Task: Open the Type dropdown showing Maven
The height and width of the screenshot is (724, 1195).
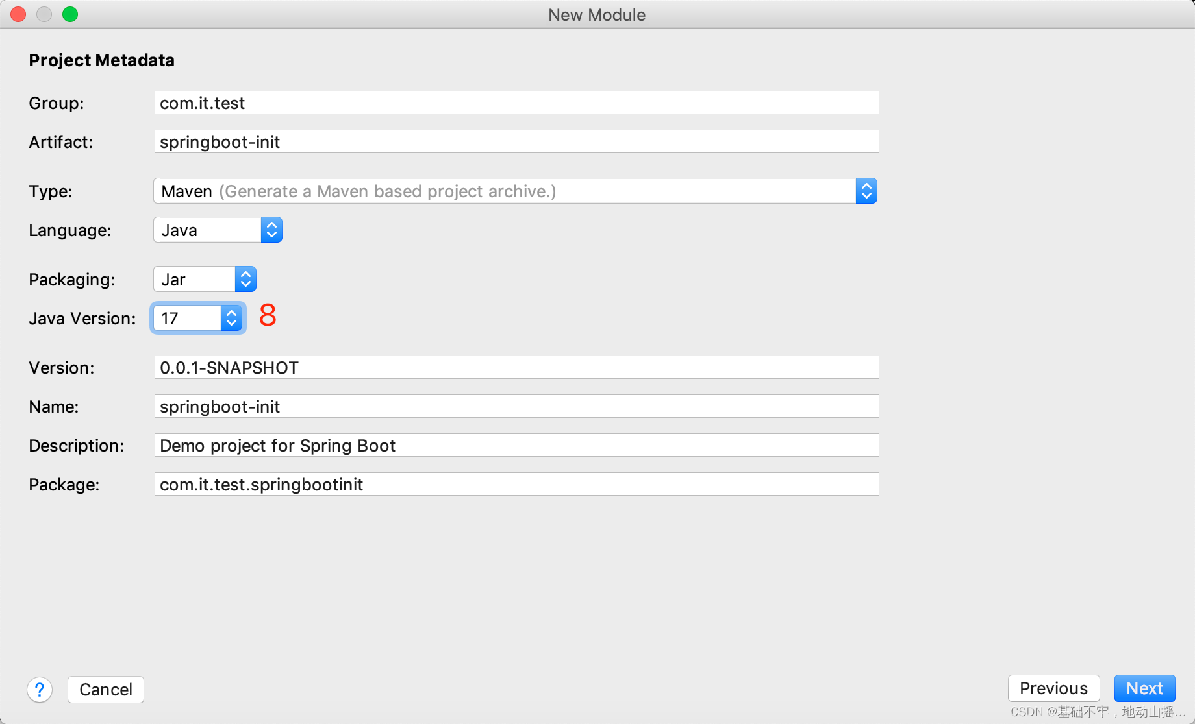Action: point(516,191)
